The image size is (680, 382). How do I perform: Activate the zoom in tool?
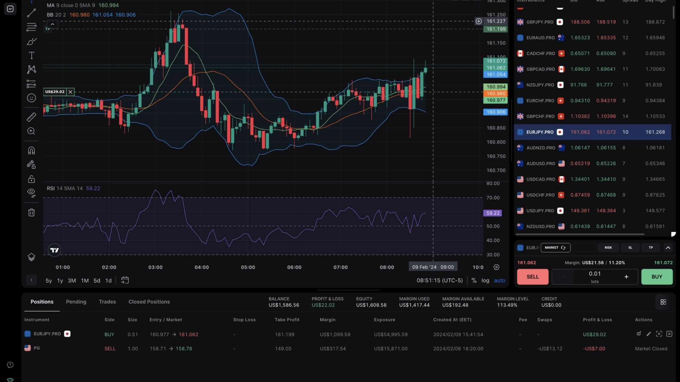[31, 131]
